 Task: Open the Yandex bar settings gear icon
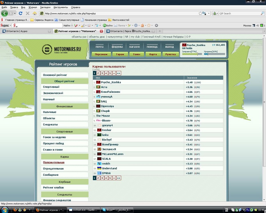pyautogui.click(x=156, y=25)
